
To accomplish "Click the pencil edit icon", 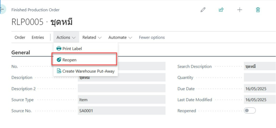I will 203,10.
